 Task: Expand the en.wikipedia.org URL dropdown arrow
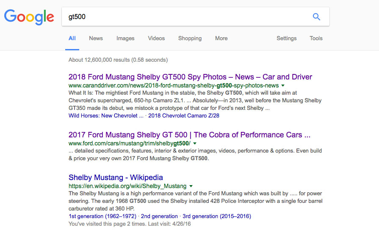coord(191,186)
